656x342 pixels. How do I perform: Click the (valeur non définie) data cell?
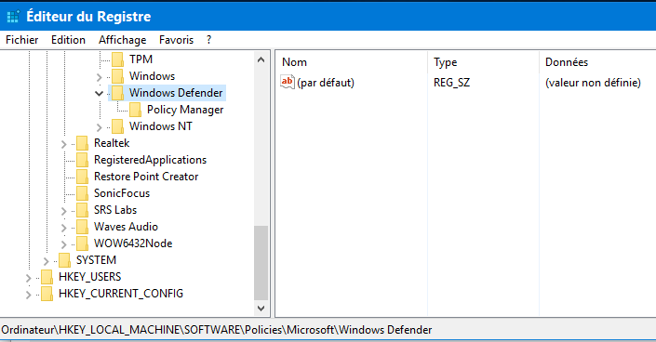click(x=593, y=83)
